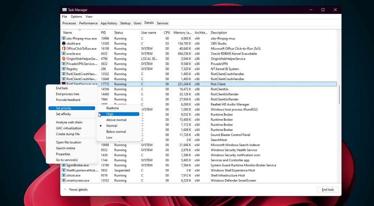Click the oracle.exe process icon
This screenshot has width=374, height=206.
(64, 54)
